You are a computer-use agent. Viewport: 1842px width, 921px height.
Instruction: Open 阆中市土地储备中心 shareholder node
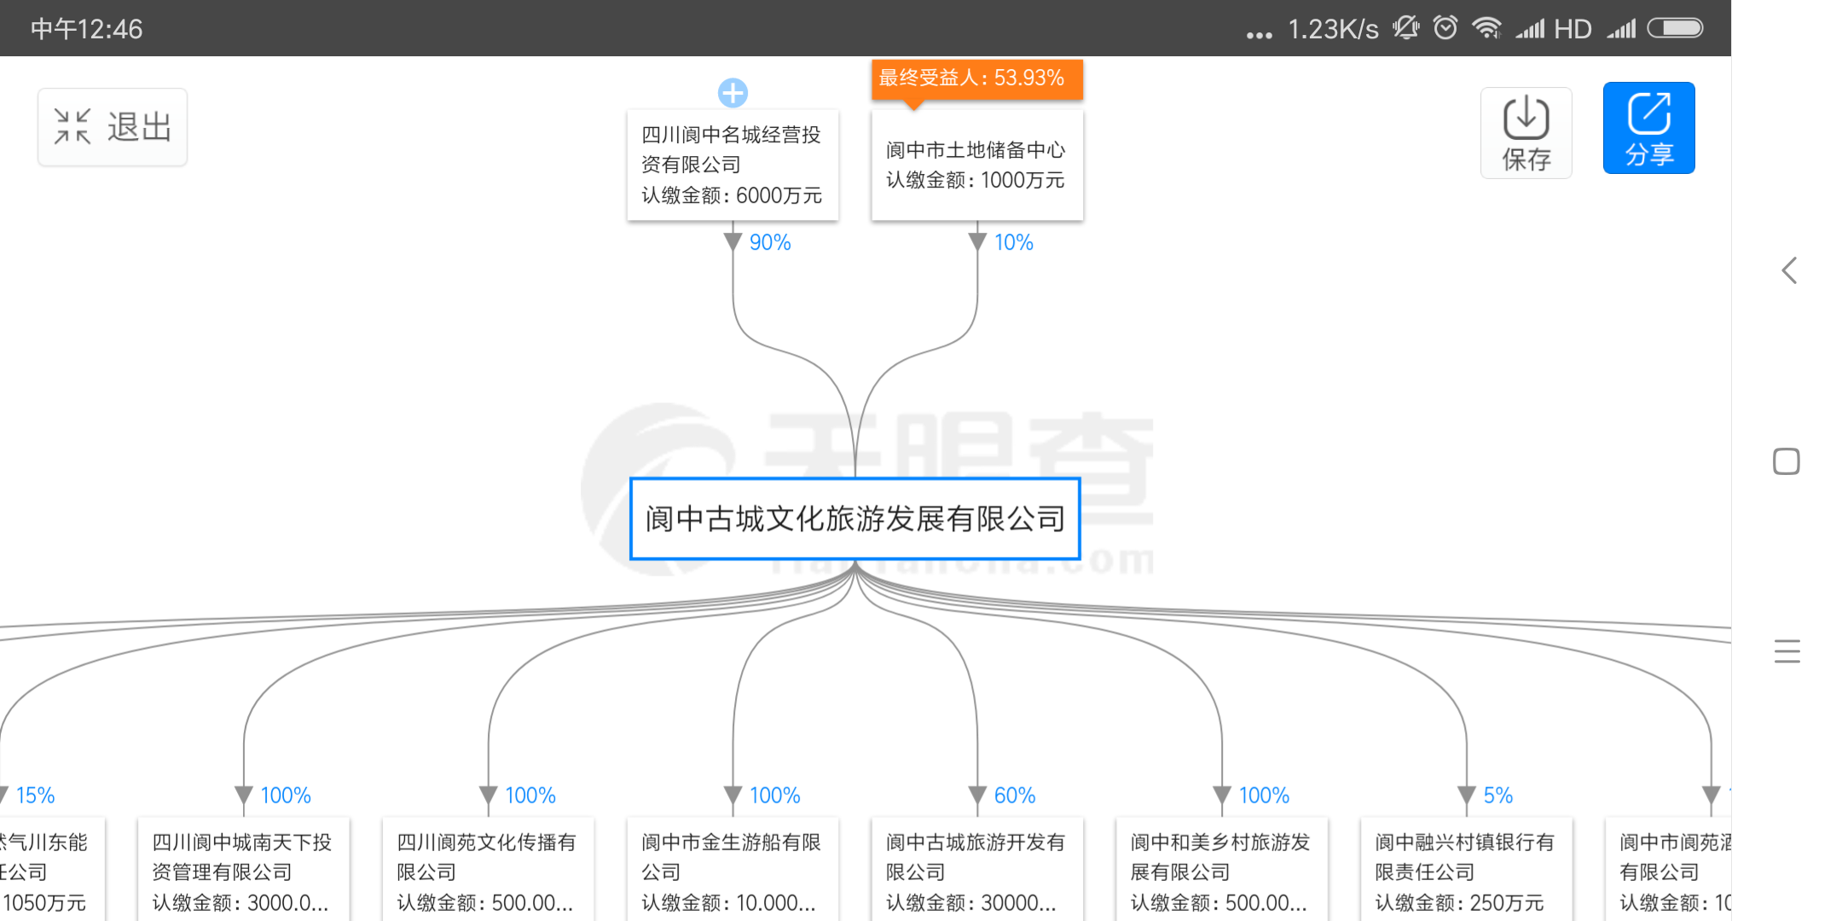pos(976,165)
